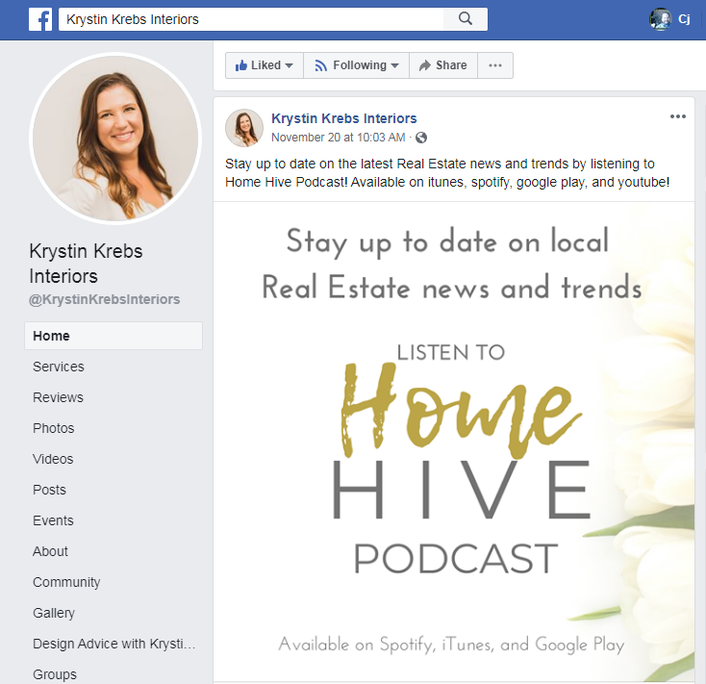Image resolution: width=706 pixels, height=684 pixels.
Task: Open the post options ellipsis menu
Action: point(678,116)
